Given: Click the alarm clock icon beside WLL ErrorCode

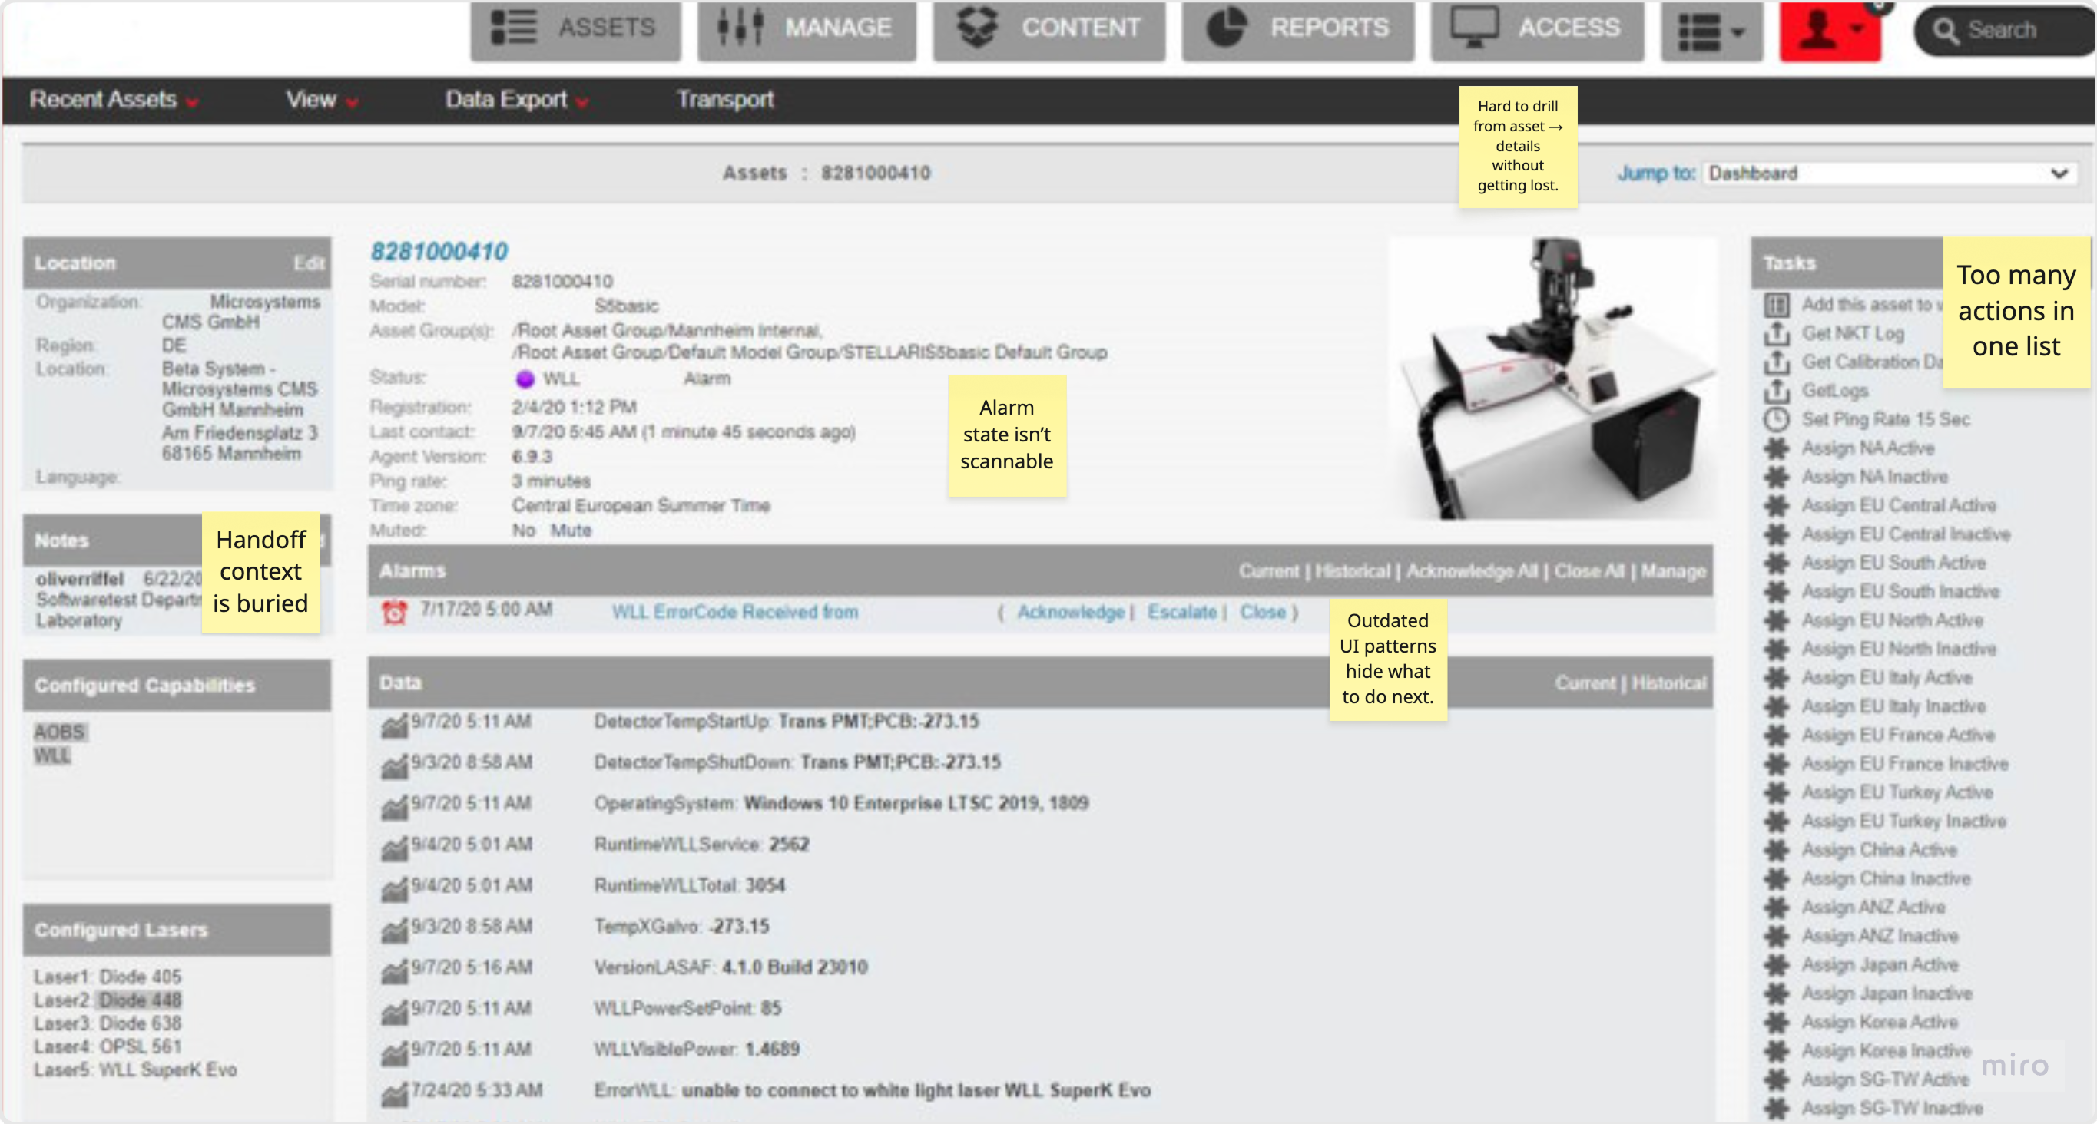Looking at the screenshot, I should click(395, 612).
